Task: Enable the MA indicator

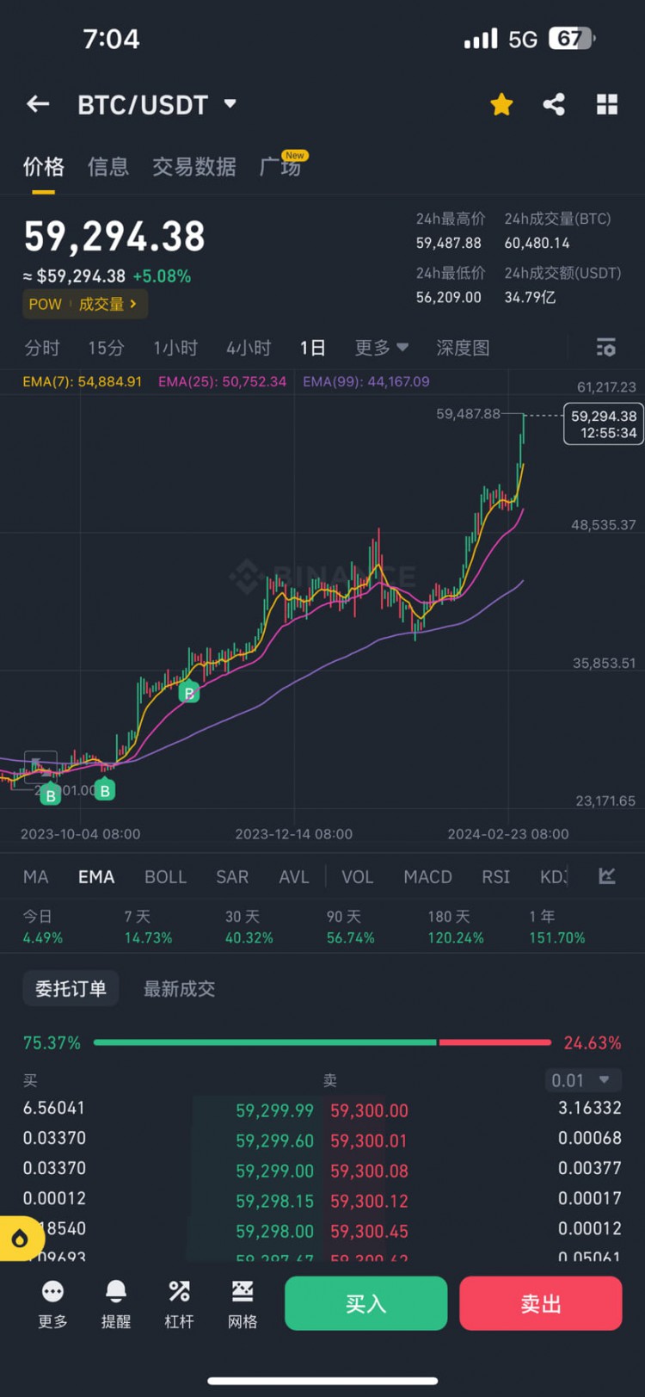Action: point(36,876)
